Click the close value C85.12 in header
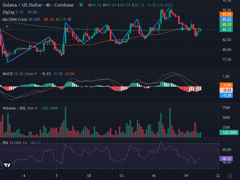The height and width of the screenshot is (180, 240). pos(138,5)
